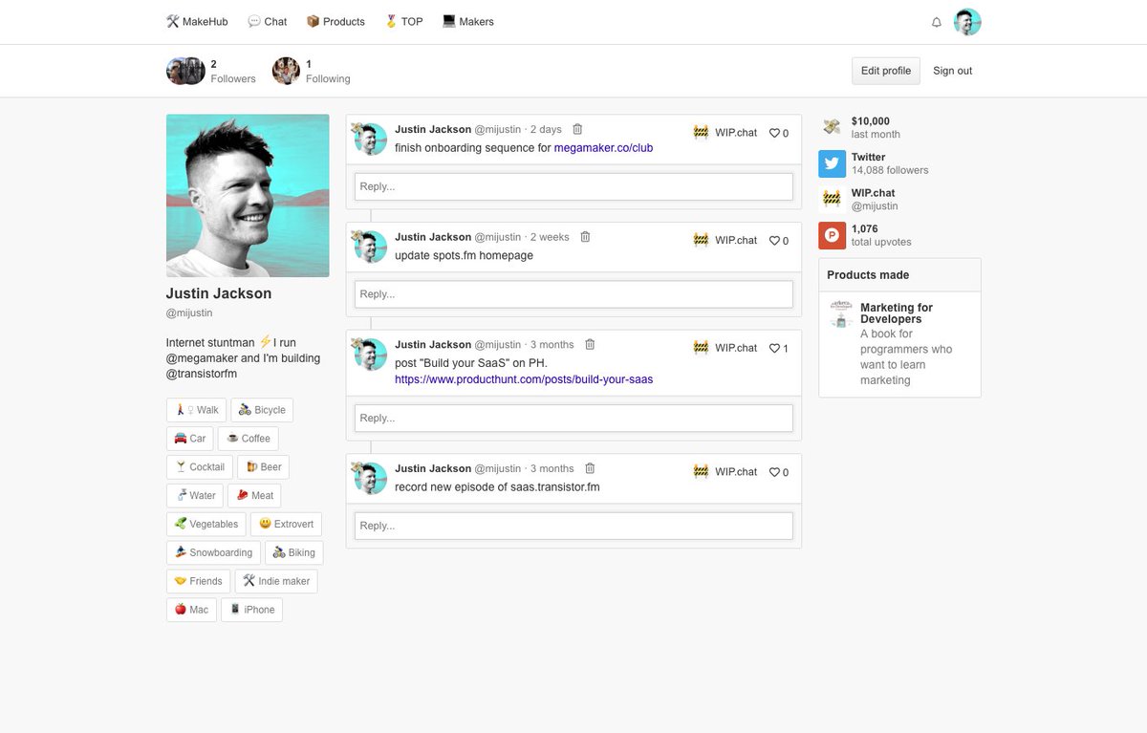Screen dimensions: 1147x733
Task: Delete the megamaker.co/club onboarding post via trash icon
Action: pyautogui.click(x=577, y=129)
